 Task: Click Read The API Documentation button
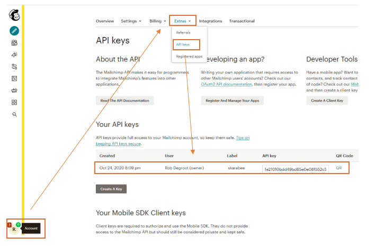pyautogui.click(x=124, y=101)
